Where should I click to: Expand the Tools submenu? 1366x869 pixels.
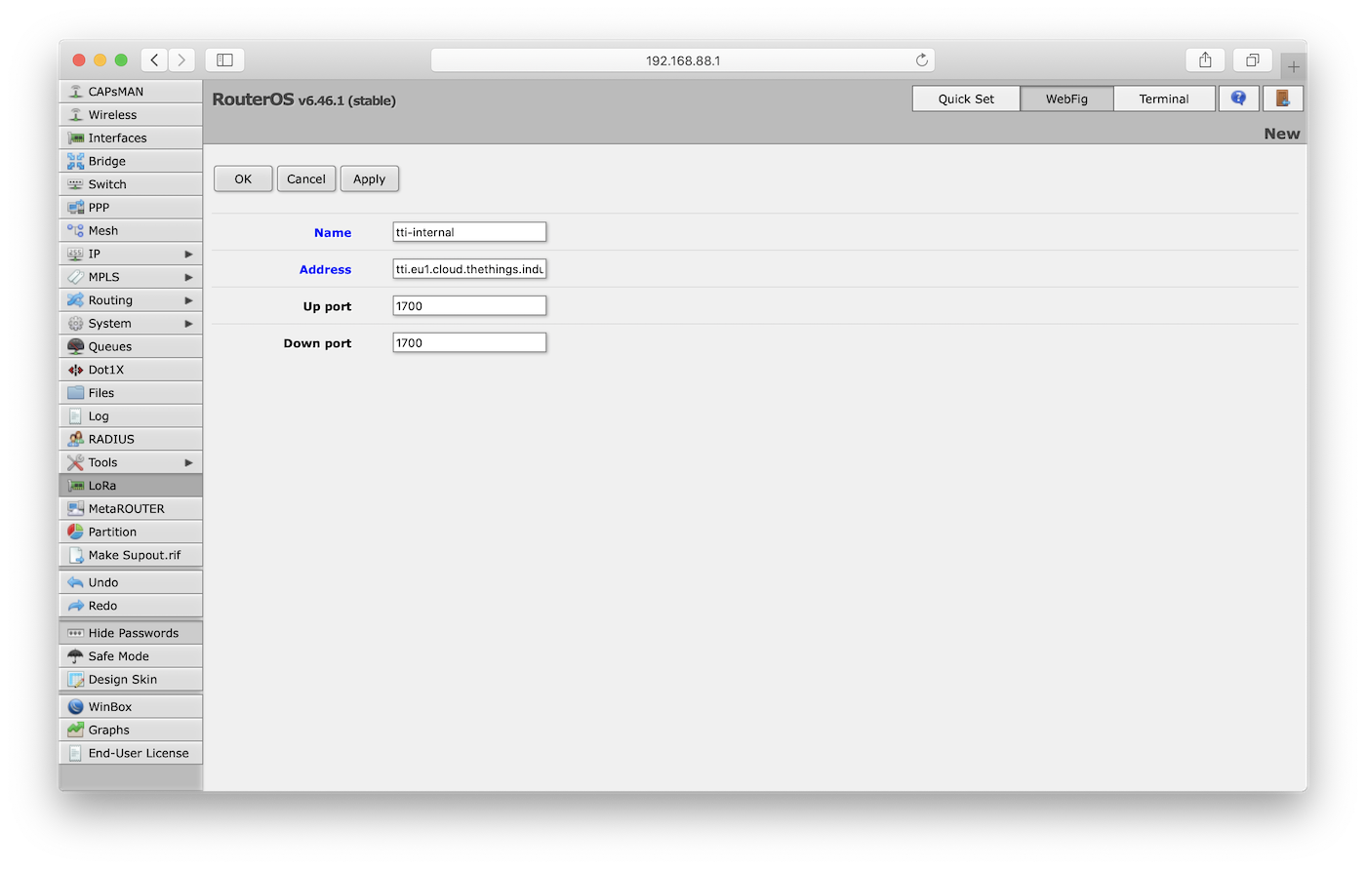tap(102, 461)
